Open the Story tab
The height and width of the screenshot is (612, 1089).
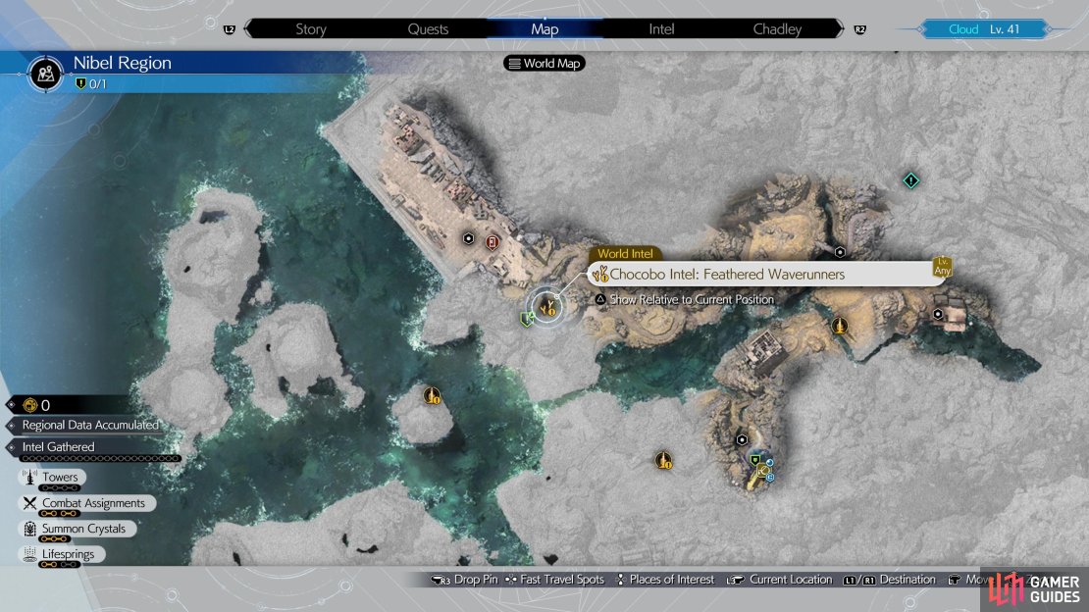pos(310,29)
